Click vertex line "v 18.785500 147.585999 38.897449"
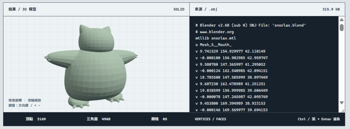Viewport: 350px width, 129px height. (x=231, y=77)
